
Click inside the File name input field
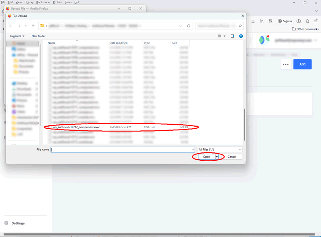(120, 149)
